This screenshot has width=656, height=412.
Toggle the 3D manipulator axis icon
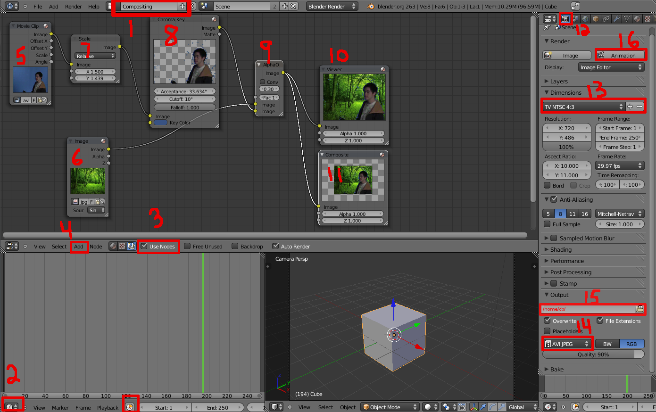point(473,407)
